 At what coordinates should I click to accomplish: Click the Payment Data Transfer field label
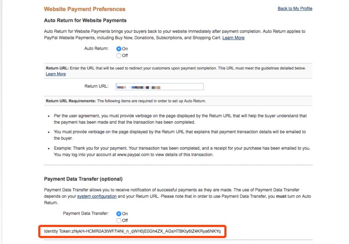(x=86, y=213)
